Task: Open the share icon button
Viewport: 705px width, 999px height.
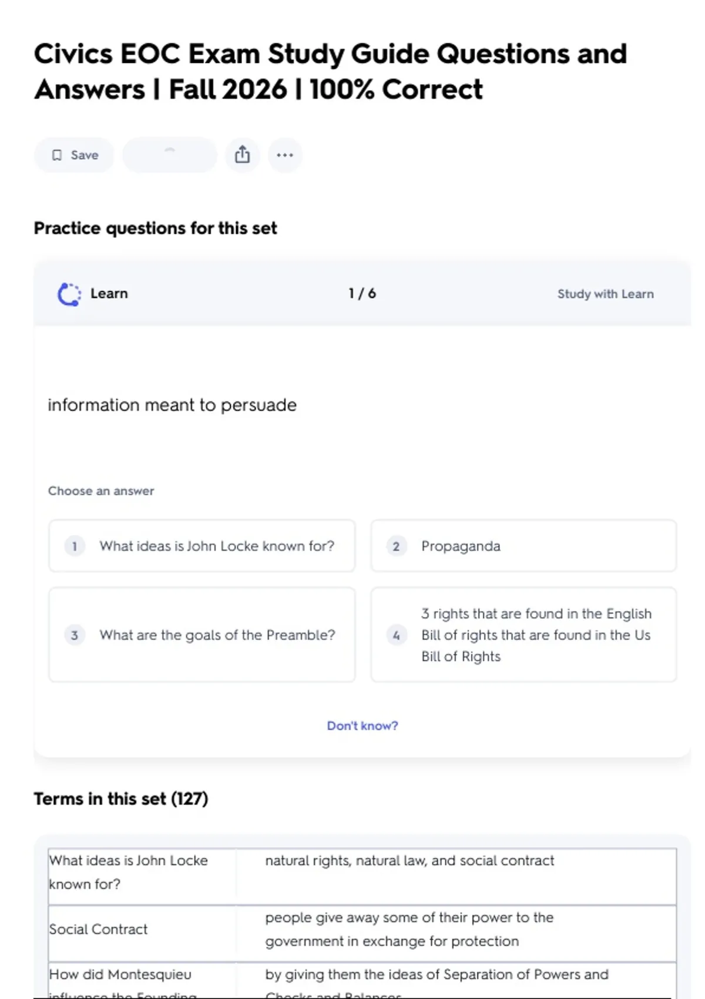Action: (242, 155)
